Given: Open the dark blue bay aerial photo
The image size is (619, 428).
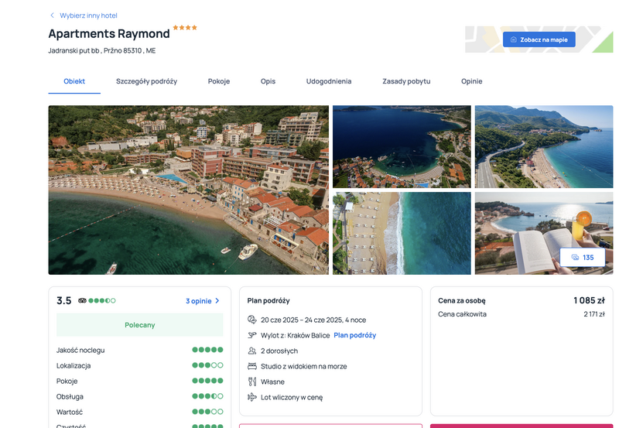Looking at the screenshot, I should [x=402, y=146].
